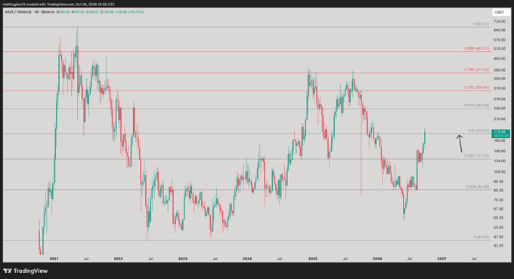Click the 210.00 price axis label

click(x=500, y=119)
